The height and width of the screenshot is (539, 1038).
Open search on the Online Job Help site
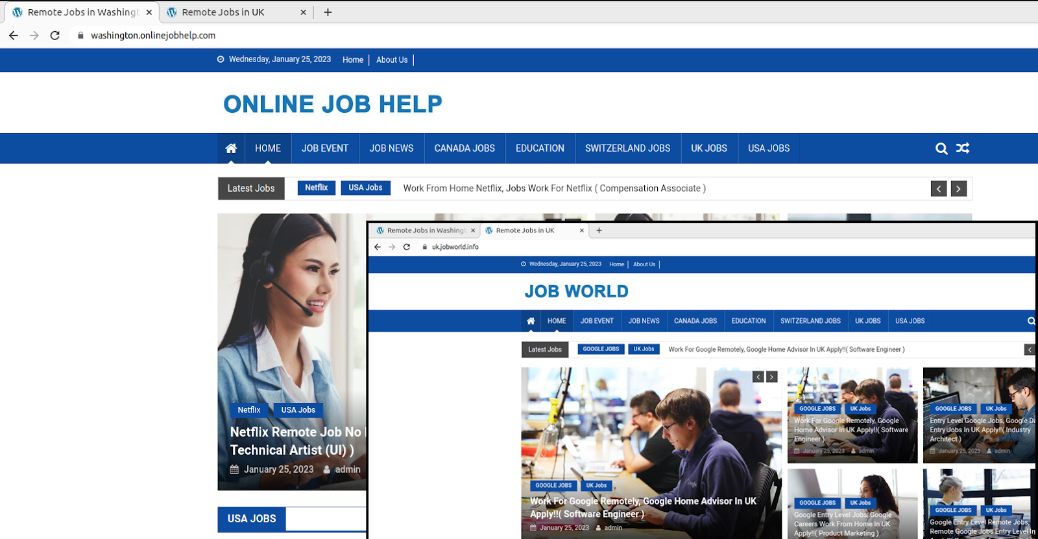point(941,148)
